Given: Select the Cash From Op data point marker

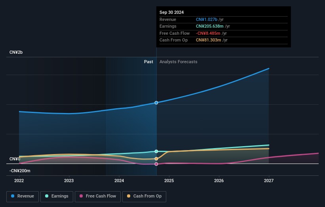Looking at the screenshot, I should [x=156, y=159].
